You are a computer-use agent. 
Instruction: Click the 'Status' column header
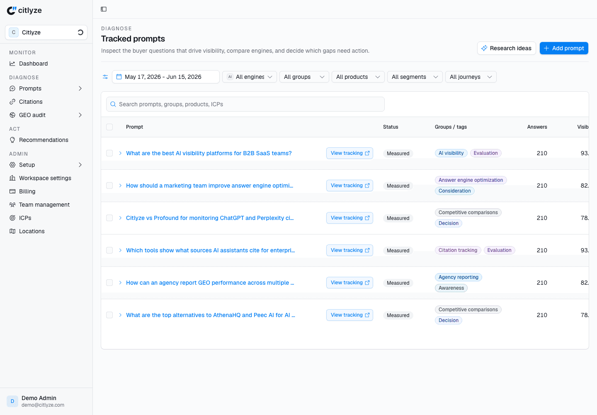[391, 127]
